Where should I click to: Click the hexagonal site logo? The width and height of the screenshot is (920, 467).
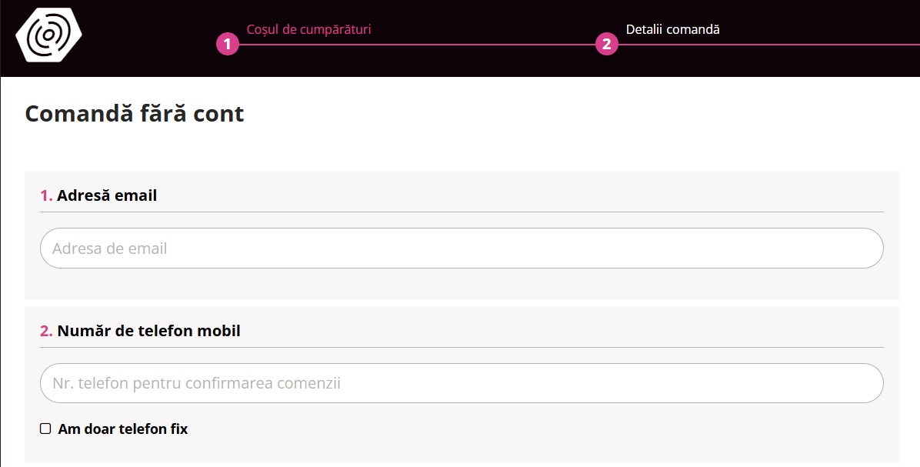48,35
